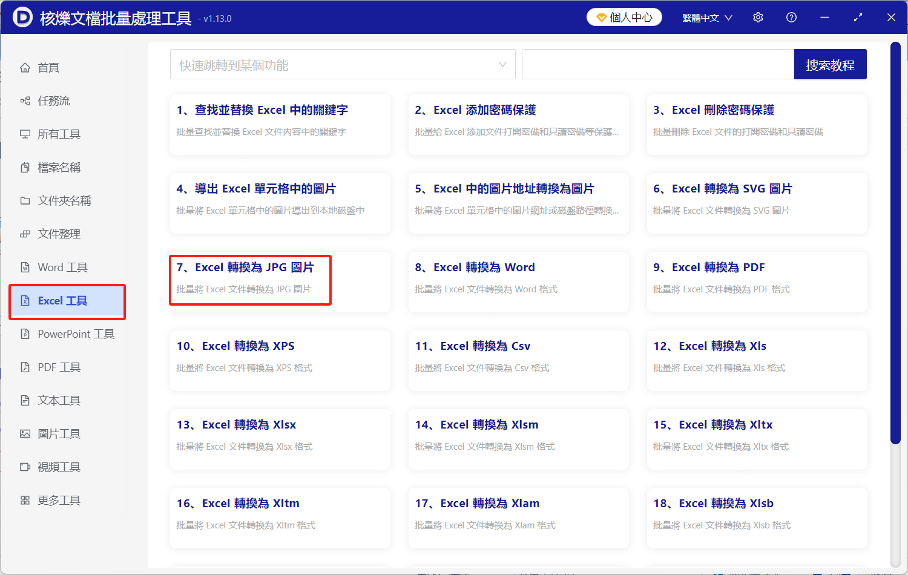Open Excel 轉換為 Xltm tool
908x575 pixels.
coord(280,518)
